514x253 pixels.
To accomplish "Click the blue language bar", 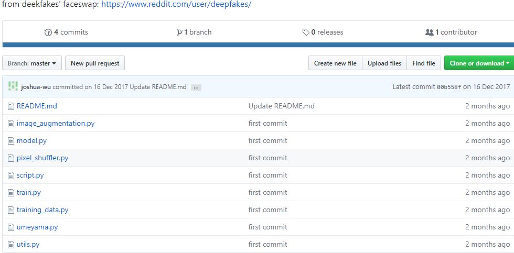I will point(258,45).
